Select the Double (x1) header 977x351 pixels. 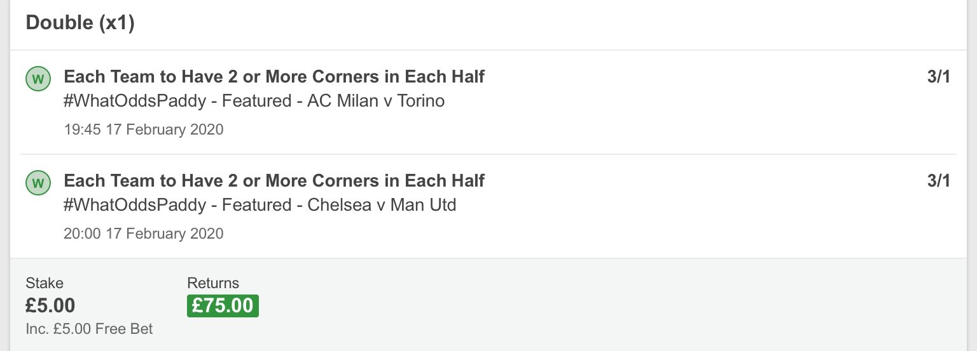[x=80, y=23]
